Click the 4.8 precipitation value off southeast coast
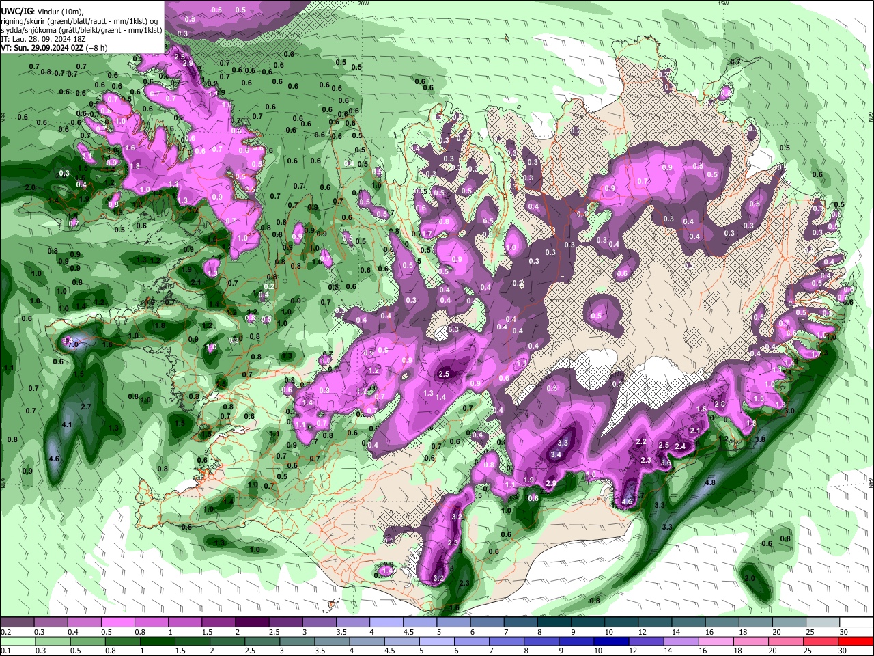Image resolution: width=874 pixels, height=656 pixels. tap(709, 482)
